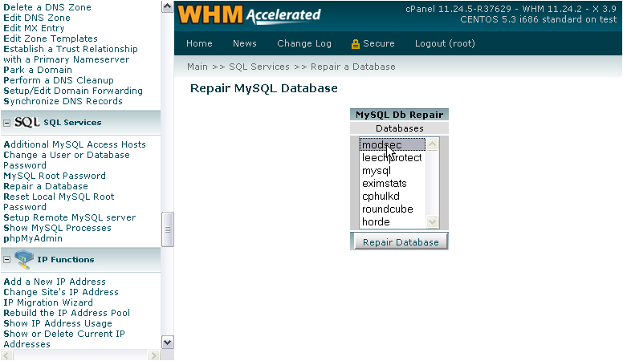Open Show IP Address Usage link
Viewport: 623px width, 361px height.
click(x=58, y=323)
